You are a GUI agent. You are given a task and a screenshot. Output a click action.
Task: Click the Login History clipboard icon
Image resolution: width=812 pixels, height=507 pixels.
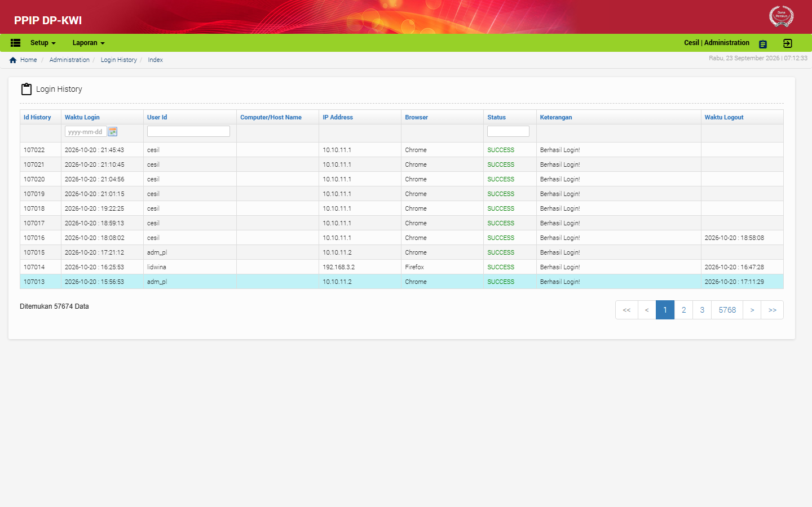pos(27,89)
